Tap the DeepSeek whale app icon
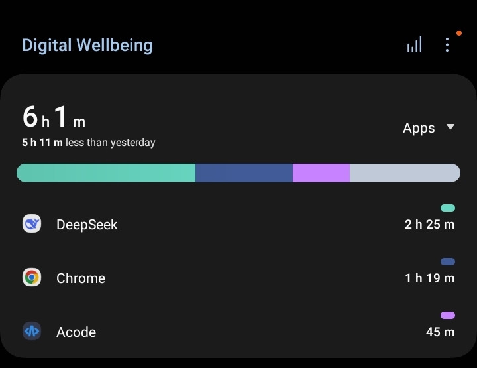 [32, 224]
